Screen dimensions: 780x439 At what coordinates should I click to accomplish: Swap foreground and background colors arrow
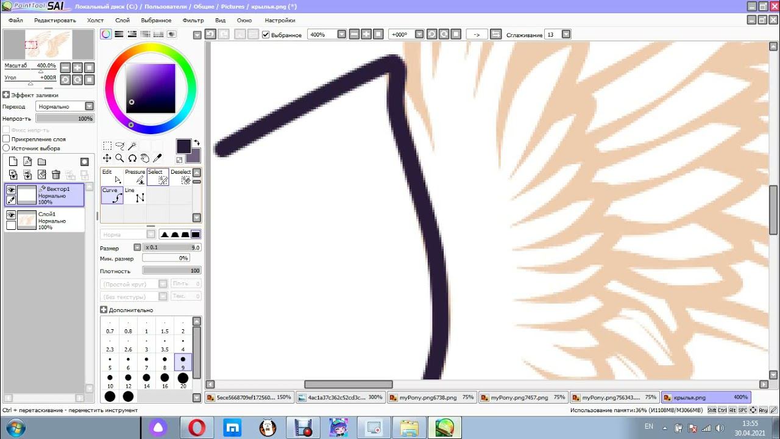(196, 143)
